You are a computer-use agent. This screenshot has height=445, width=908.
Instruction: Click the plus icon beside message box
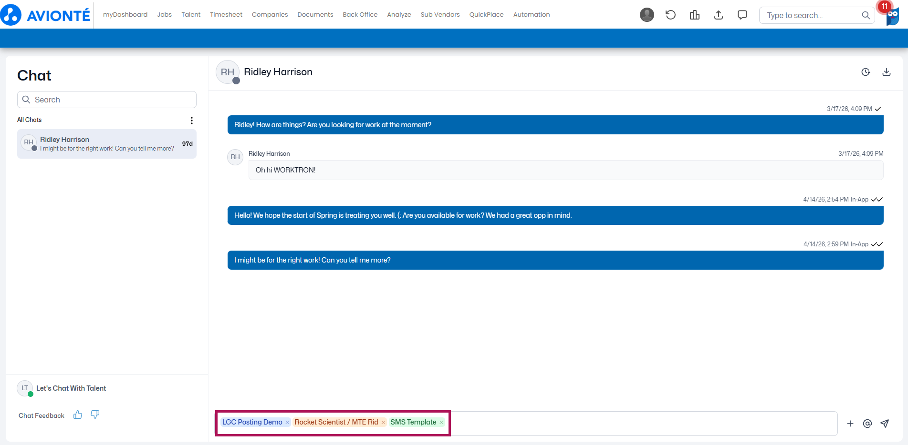pos(850,424)
